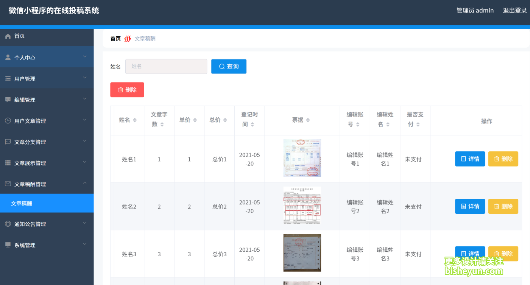
Task: Open the 用户管理 sidebar menu
Action: [x=47, y=79]
